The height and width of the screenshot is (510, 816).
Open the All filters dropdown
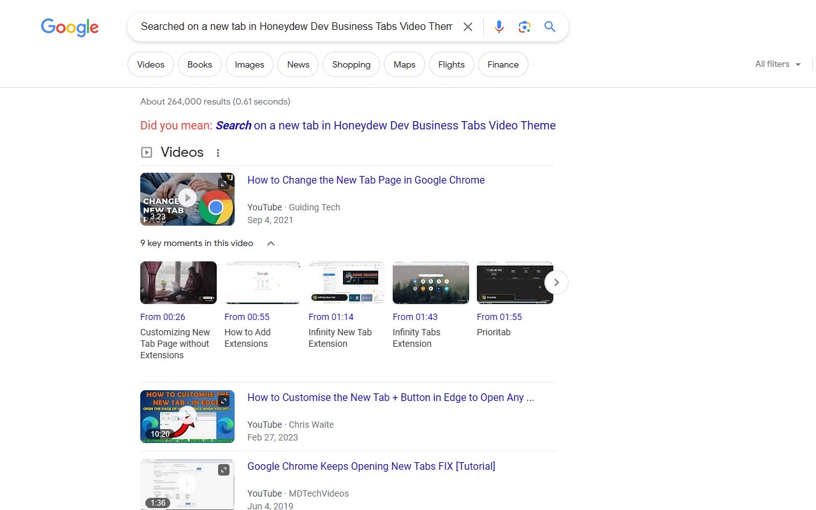tap(778, 64)
